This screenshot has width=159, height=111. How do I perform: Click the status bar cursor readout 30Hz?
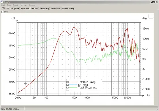(10, 109)
